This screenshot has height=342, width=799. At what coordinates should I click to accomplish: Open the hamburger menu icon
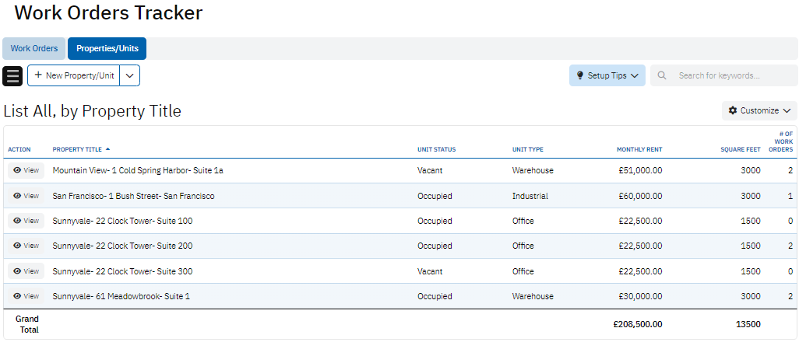pyautogui.click(x=13, y=76)
